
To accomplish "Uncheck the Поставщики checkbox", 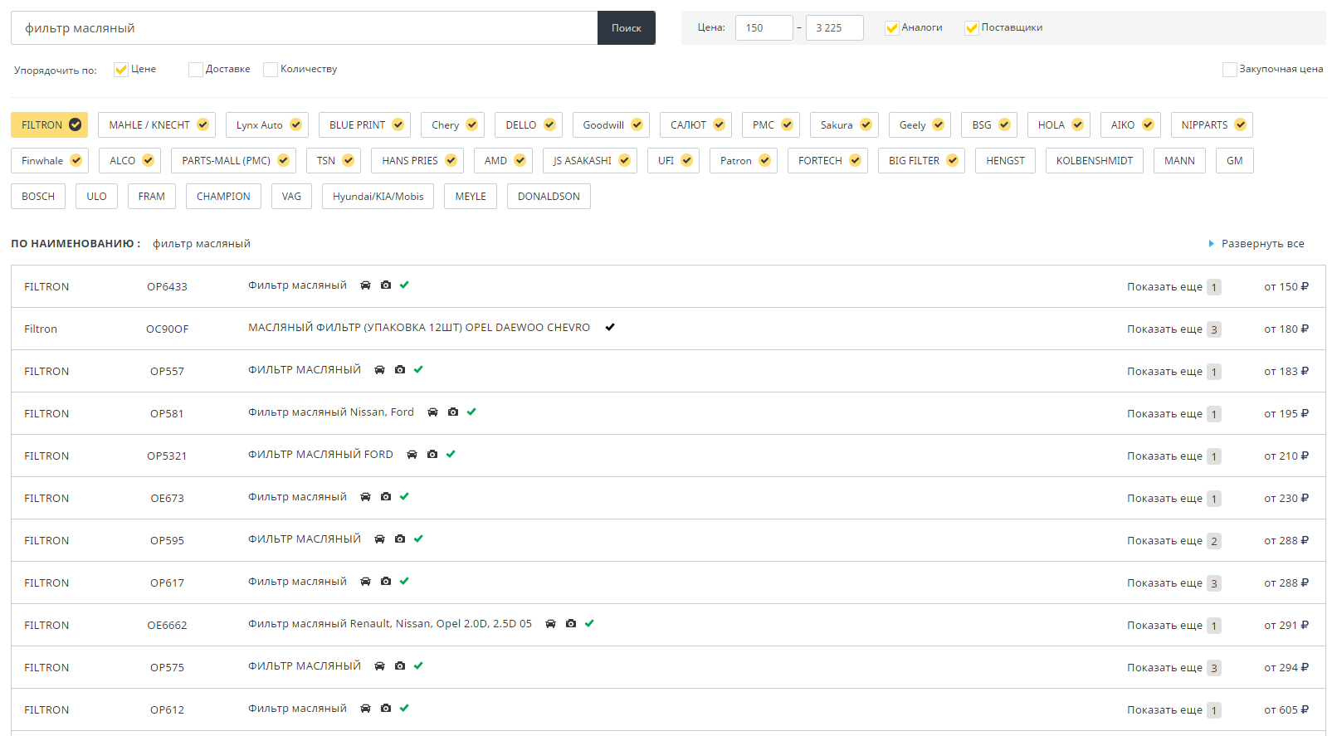I will (x=972, y=28).
